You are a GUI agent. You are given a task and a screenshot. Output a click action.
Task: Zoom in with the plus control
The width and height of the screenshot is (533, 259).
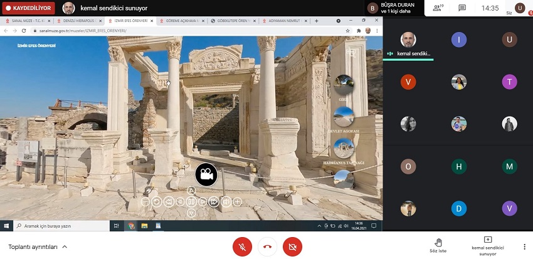pos(237,202)
